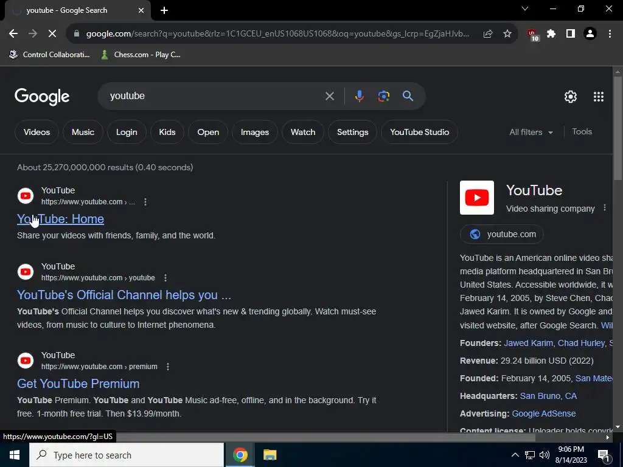This screenshot has width=623, height=467.
Task: Open the Chad Hurley founder link
Action: [581, 343]
